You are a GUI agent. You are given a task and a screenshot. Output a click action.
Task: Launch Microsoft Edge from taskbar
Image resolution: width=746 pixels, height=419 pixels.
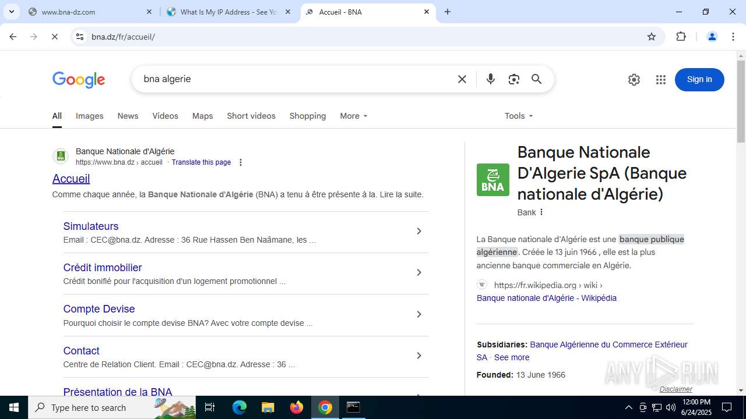point(240,407)
